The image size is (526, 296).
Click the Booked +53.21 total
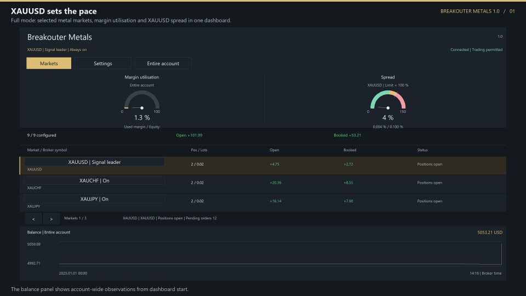(347, 135)
